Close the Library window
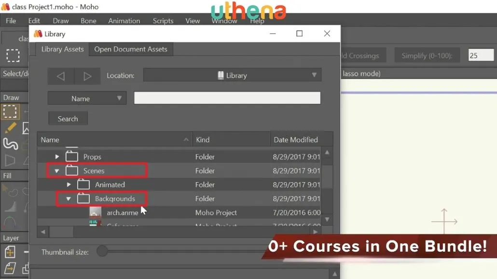 pyautogui.click(x=327, y=34)
